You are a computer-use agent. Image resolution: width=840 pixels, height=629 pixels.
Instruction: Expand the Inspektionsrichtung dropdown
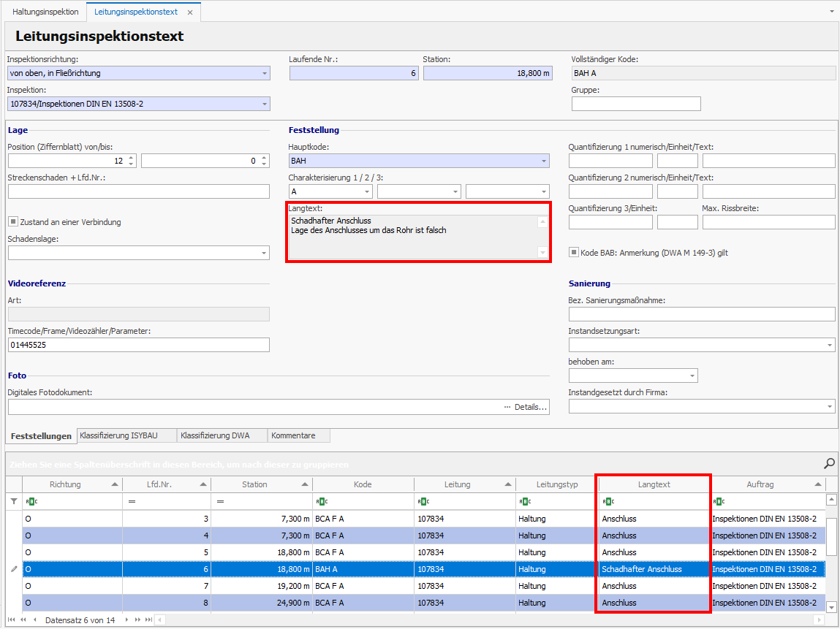pyautogui.click(x=264, y=73)
